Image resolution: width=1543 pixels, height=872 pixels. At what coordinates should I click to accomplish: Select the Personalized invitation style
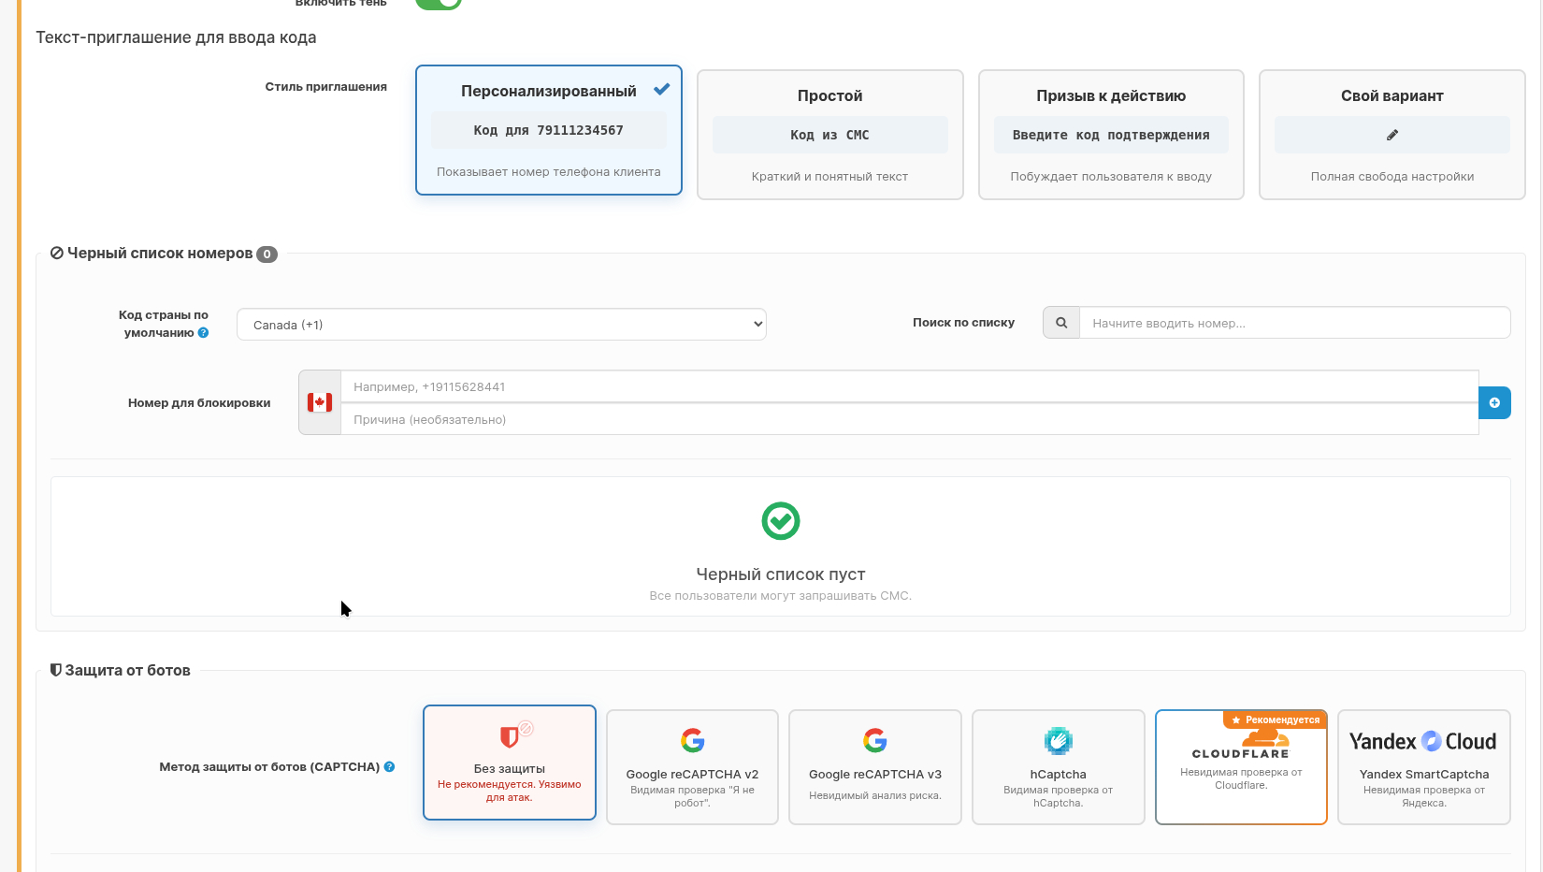pyautogui.click(x=549, y=130)
